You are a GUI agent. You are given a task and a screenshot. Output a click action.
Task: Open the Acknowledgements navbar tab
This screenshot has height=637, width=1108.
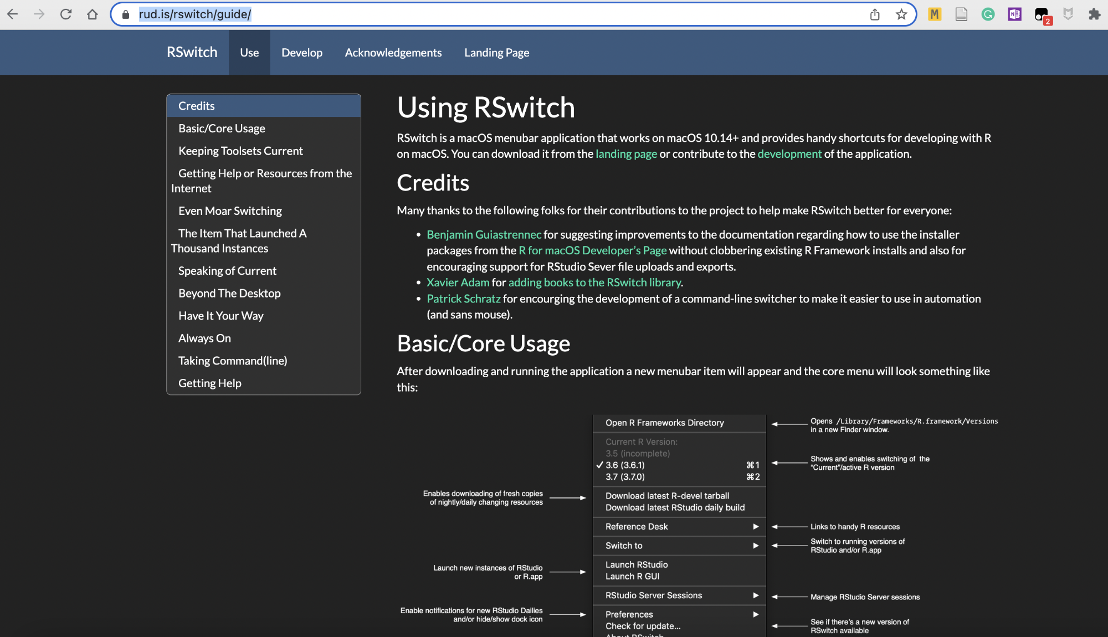pyautogui.click(x=393, y=53)
